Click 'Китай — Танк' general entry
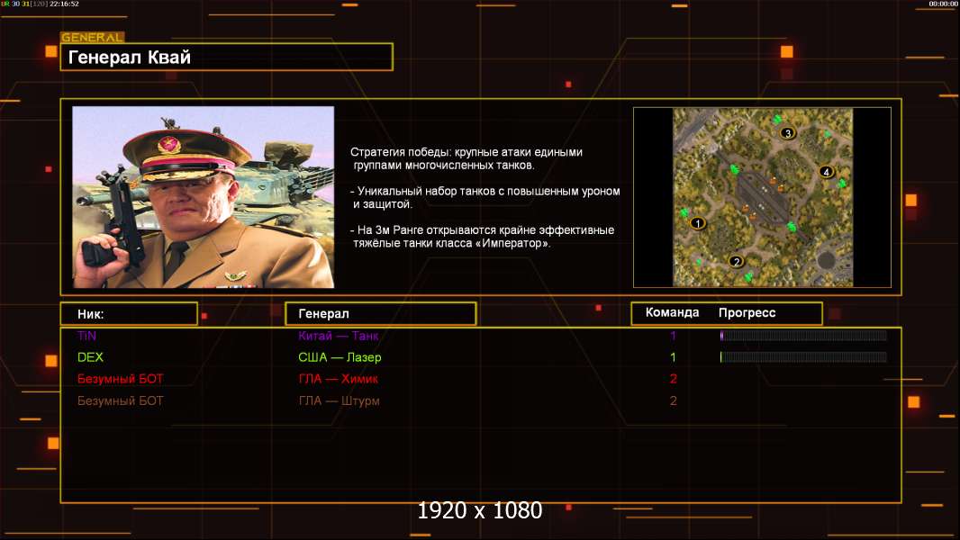The width and height of the screenshot is (960, 540). 339,336
